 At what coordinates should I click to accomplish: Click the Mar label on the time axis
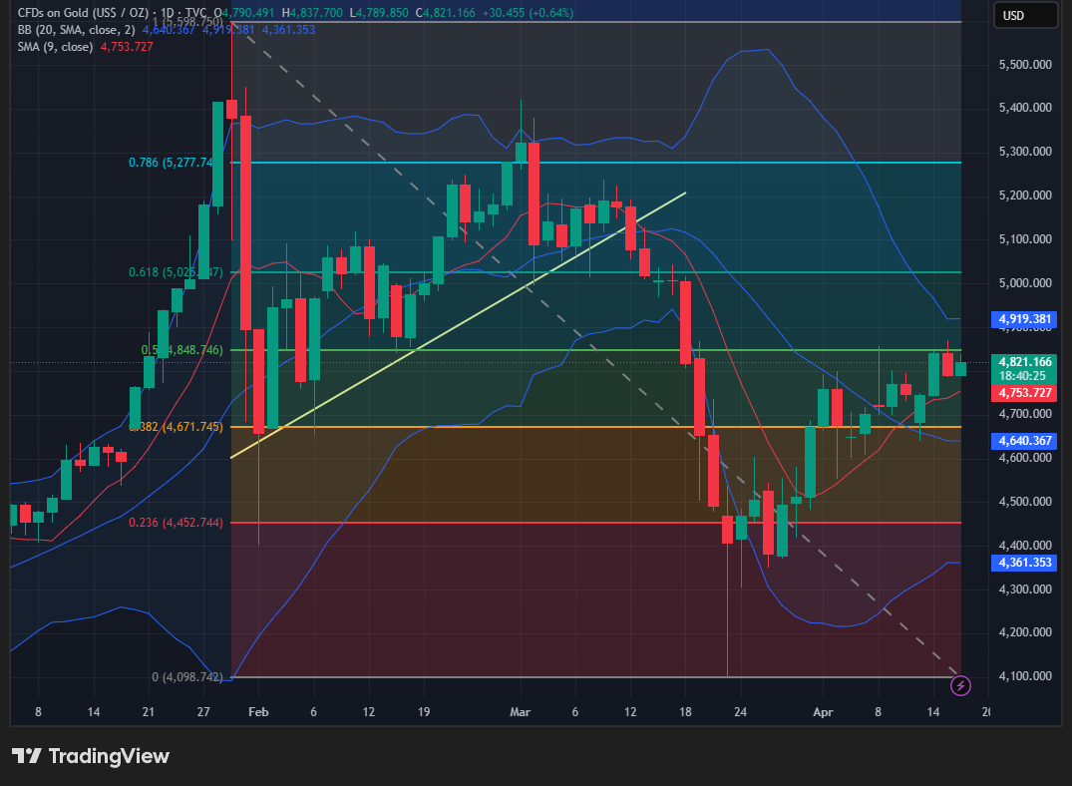coord(520,713)
